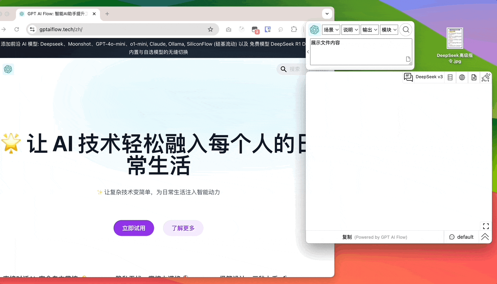The width and height of the screenshot is (497, 284).
Task: Click the site info icon in address bar
Action: click(x=32, y=29)
